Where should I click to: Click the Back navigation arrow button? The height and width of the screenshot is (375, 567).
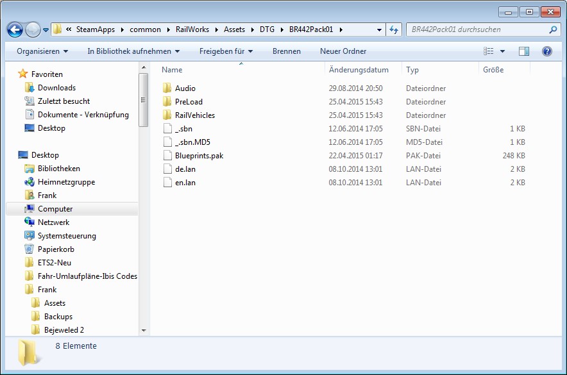click(15, 29)
